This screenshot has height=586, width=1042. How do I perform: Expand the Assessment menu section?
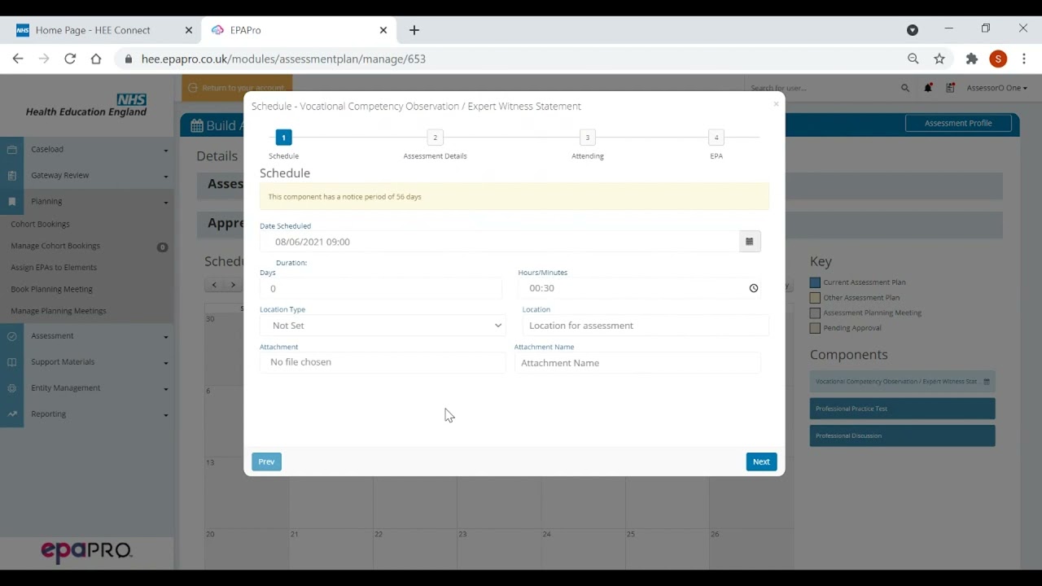pyautogui.click(x=165, y=337)
